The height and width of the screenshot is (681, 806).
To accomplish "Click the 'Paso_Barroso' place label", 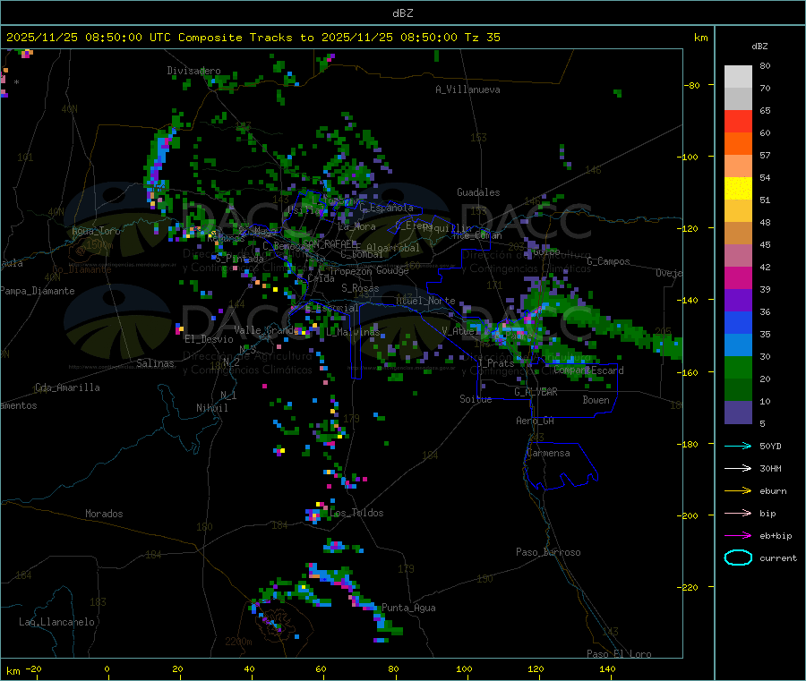I will 548,552.
